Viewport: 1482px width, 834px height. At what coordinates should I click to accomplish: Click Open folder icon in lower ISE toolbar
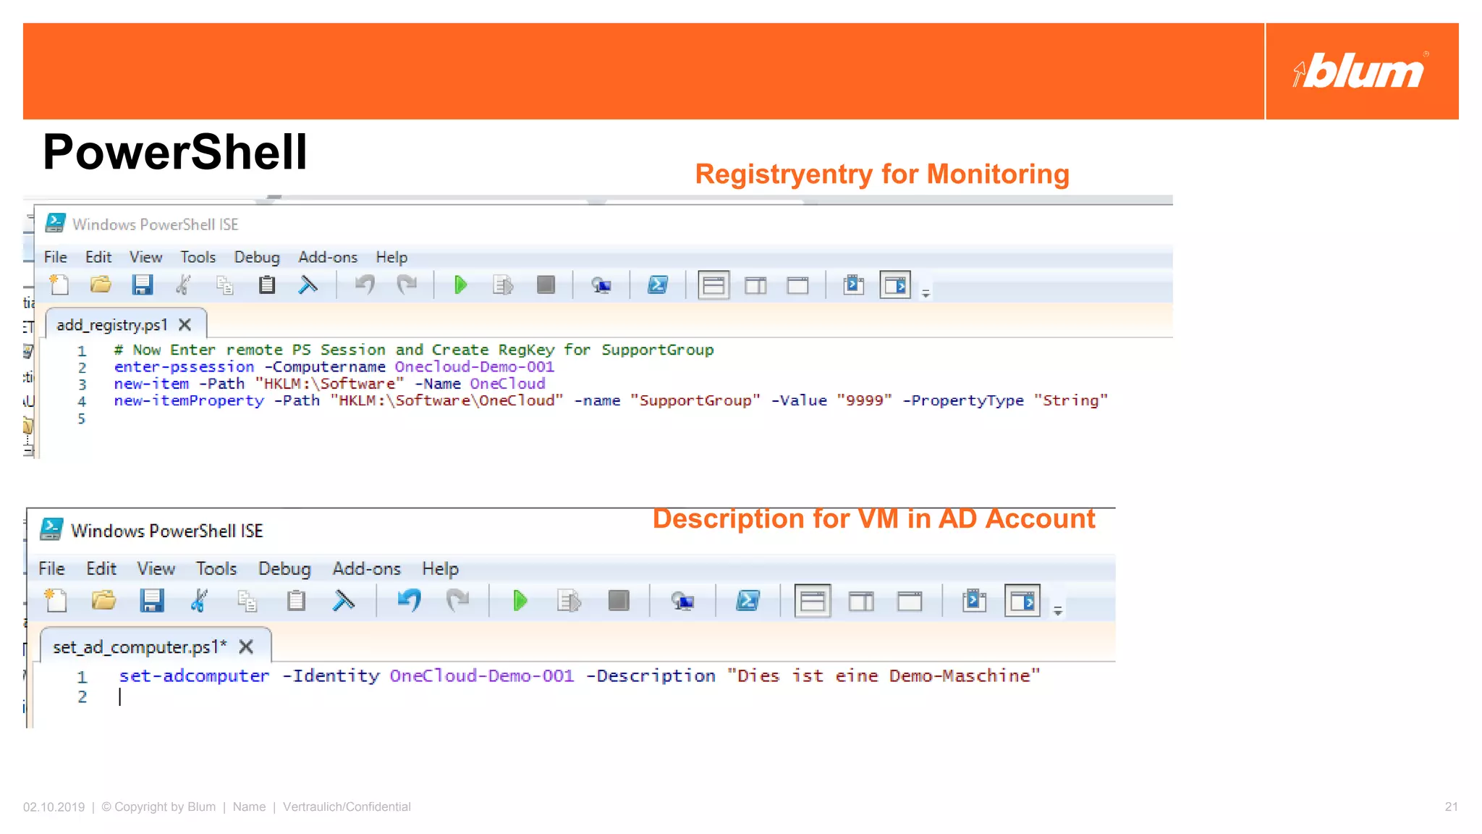103,600
